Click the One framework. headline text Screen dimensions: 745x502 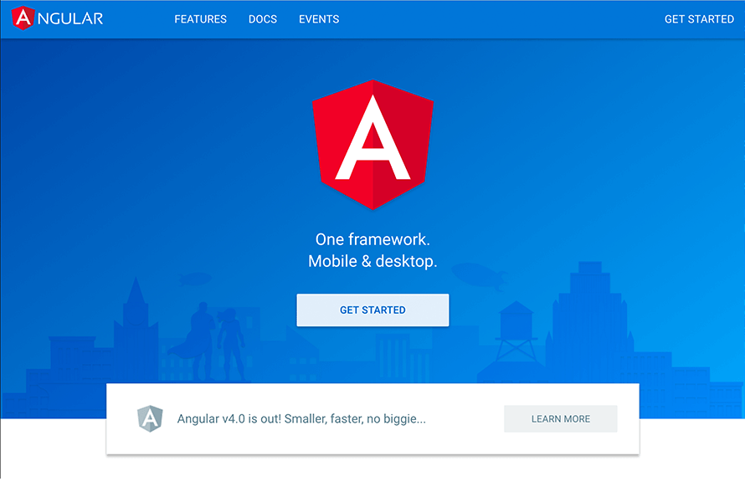coord(373,239)
